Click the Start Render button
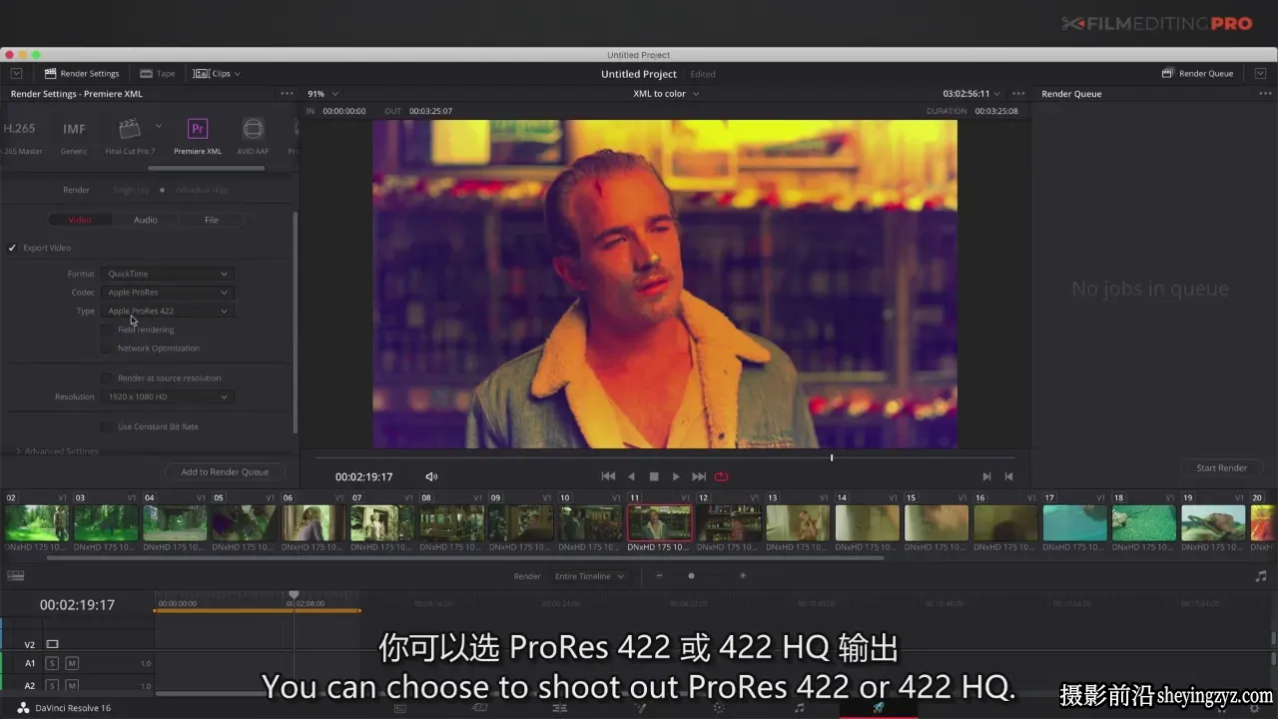 pos(1221,468)
